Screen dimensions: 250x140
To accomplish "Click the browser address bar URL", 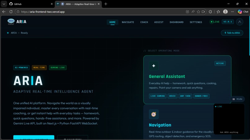I will click(43, 12).
